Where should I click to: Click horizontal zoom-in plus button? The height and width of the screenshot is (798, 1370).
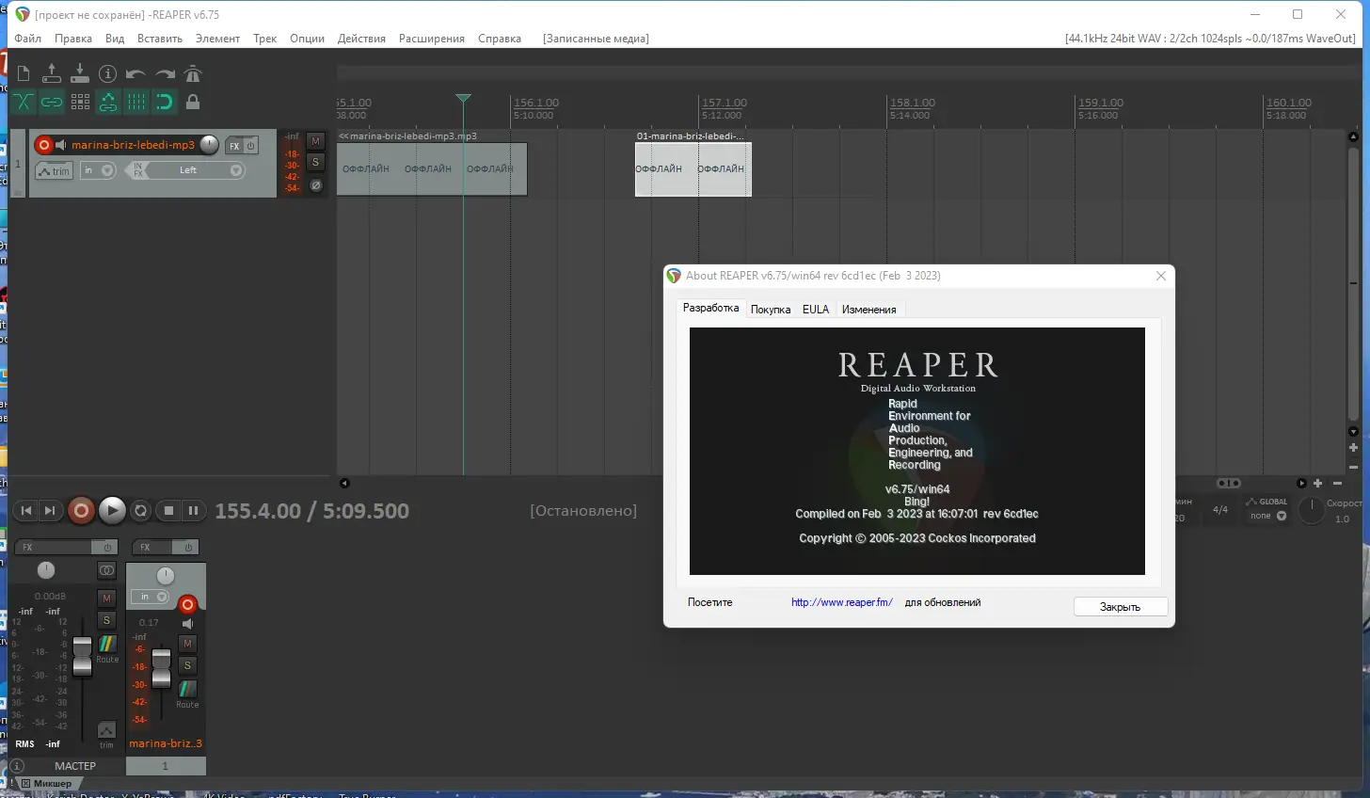1317,483
